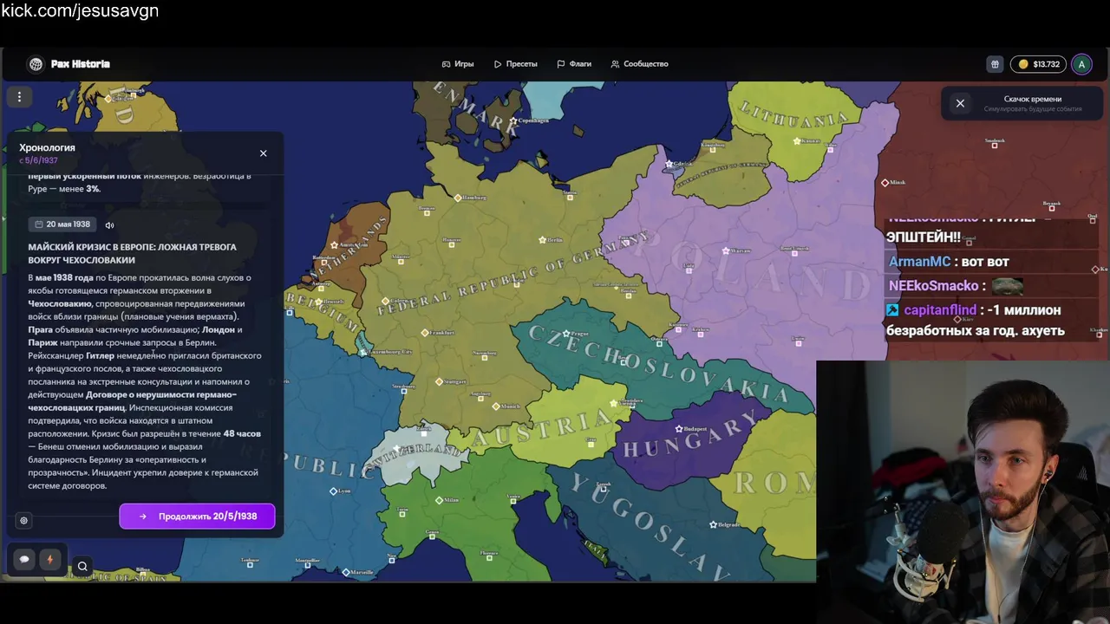Image resolution: width=1110 pixels, height=624 pixels.
Task: Select the Warsaw city marker
Action: pos(724,250)
